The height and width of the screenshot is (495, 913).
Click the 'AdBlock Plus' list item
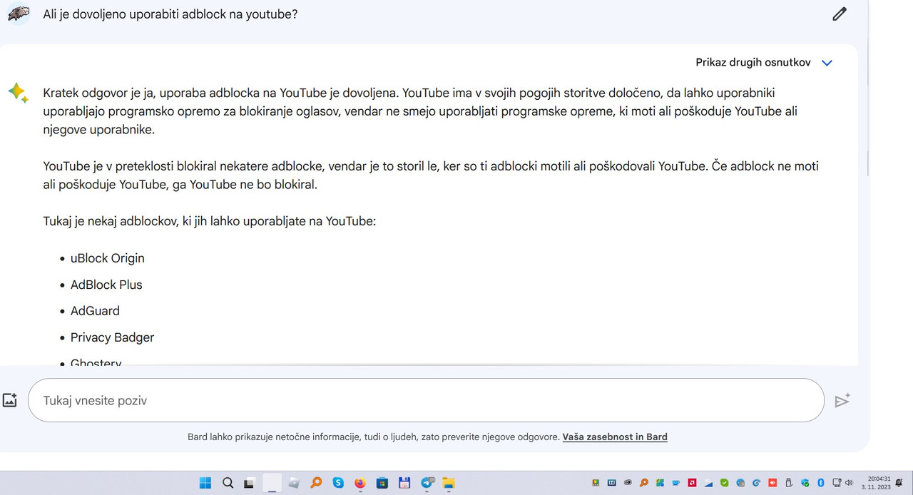click(106, 285)
